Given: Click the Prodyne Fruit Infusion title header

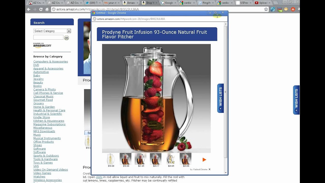Looking at the screenshot, I should coord(157,34).
